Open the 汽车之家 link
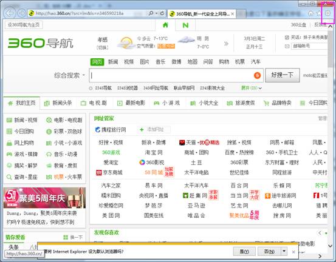 click(111, 186)
